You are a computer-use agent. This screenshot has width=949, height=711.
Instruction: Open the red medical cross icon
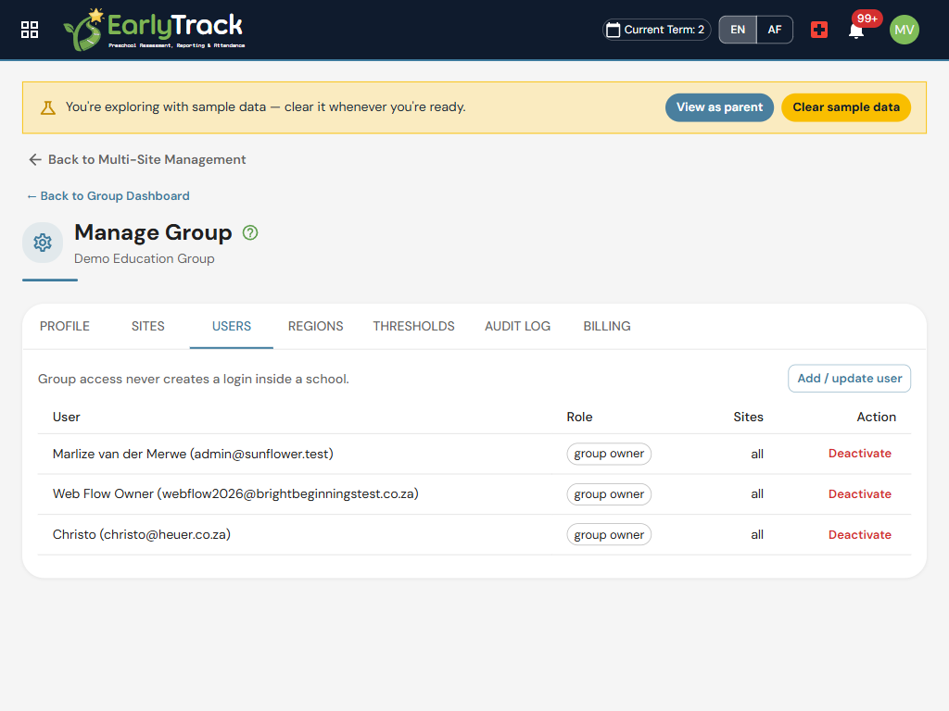(819, 30)
